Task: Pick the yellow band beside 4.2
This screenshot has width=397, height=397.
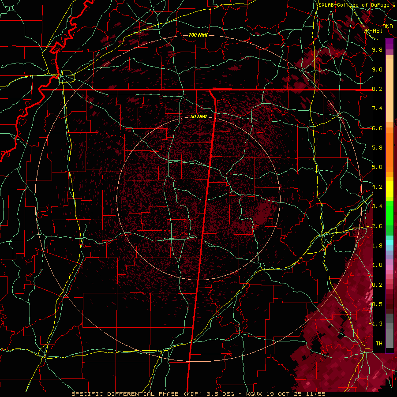Action: pos(390,189)
